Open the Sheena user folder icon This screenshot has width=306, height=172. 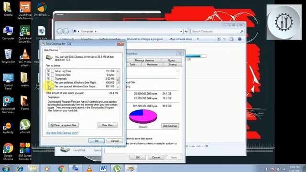pos(8,9)
